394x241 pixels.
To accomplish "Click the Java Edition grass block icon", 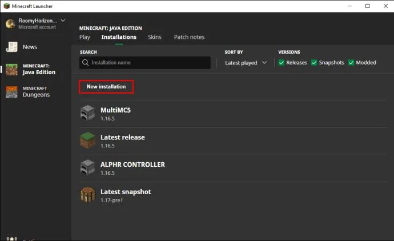I will (x=12, y=70).
